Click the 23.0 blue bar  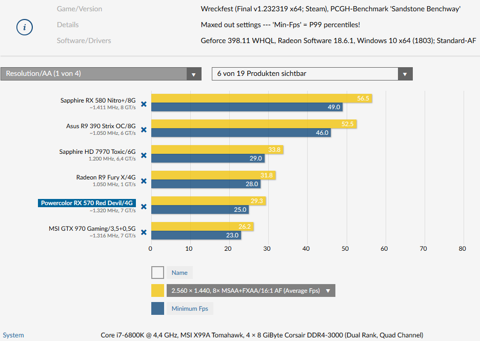(196, 235)
